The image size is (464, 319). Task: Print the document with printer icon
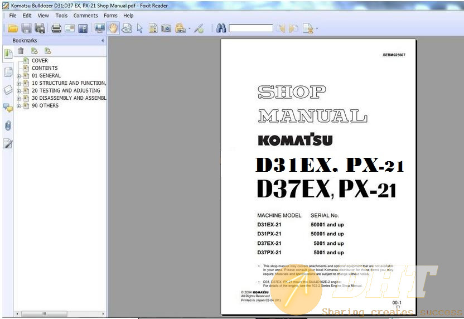click(56, 28)
